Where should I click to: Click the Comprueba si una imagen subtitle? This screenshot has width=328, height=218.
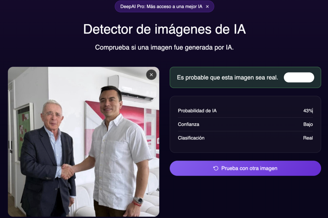pos(164,47)
